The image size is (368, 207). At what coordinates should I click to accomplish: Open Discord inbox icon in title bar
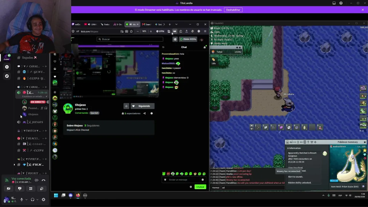coord(334,3)
